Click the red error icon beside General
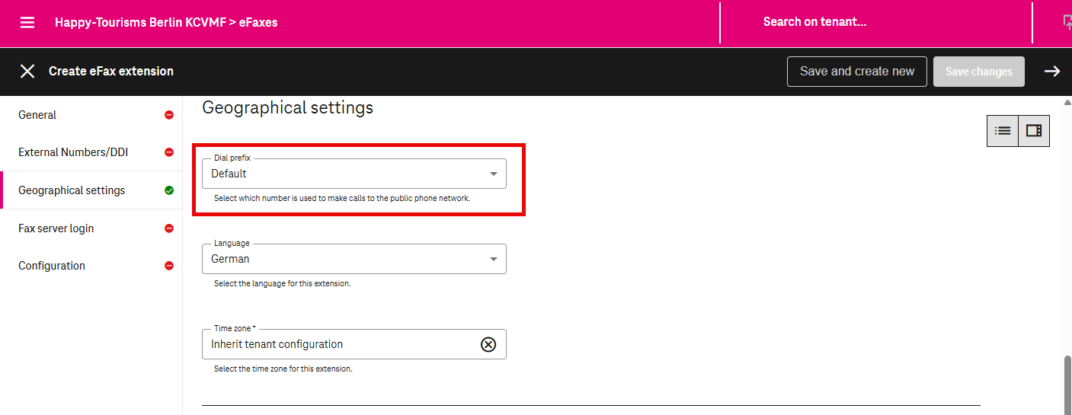 tap(169, 115)
